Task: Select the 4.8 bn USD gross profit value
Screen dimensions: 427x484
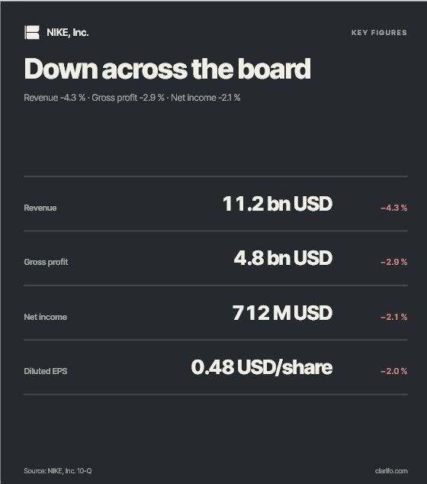Action: (283, 258)
